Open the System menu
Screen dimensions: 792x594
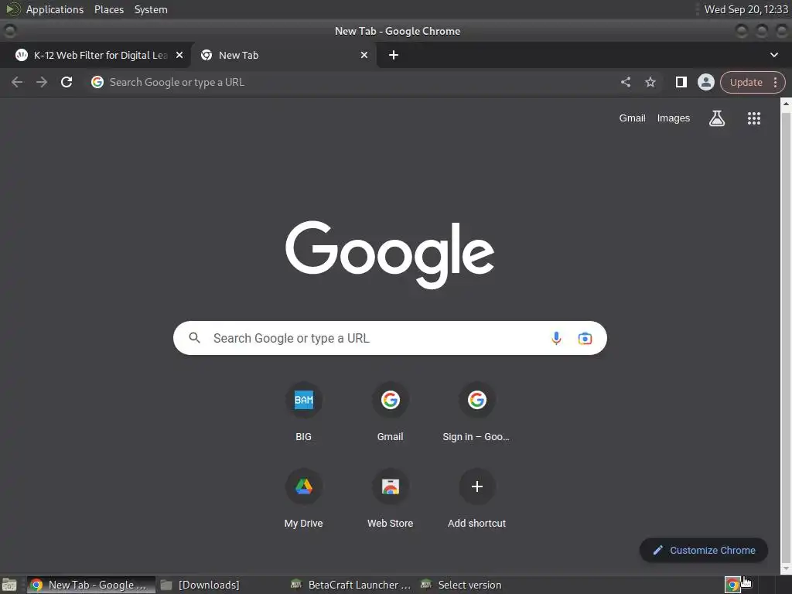(x=151, y=9)
